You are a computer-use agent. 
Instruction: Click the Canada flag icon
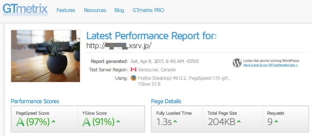pos(133,70)
